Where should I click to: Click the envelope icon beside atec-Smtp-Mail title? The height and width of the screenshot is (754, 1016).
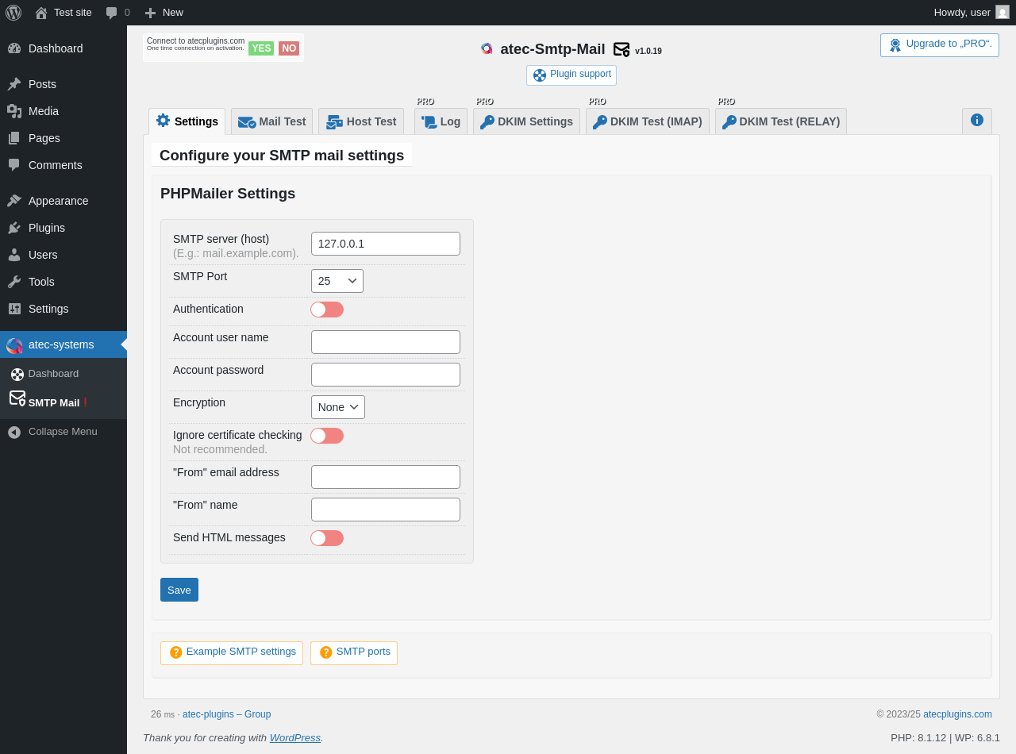coord(622,50)
